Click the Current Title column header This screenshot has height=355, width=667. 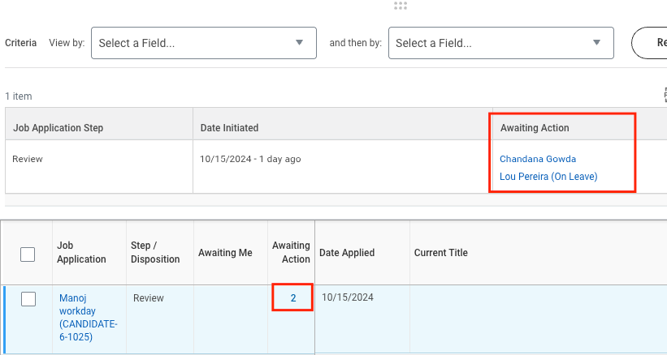pos(440,253)
